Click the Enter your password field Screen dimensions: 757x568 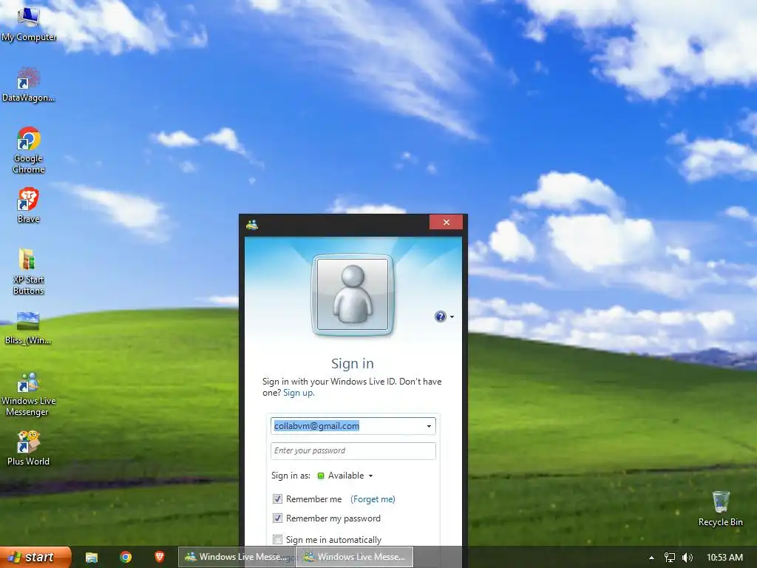click(353, 450)
